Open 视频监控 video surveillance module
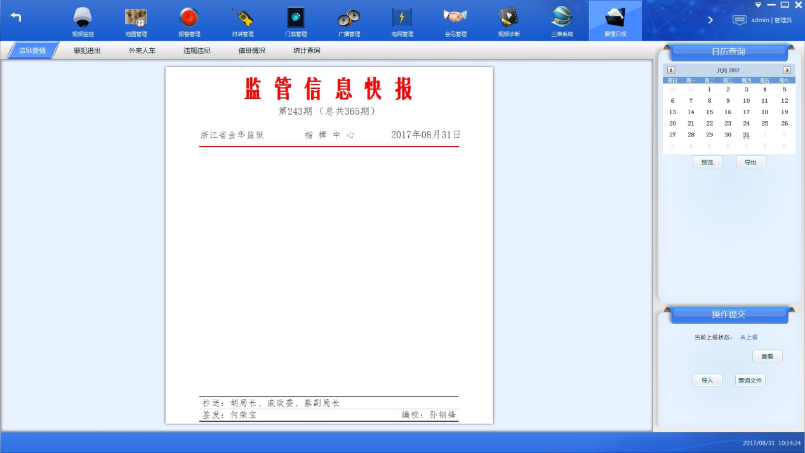The height and width of the screenshot is (453, 805). click(83, 21)
